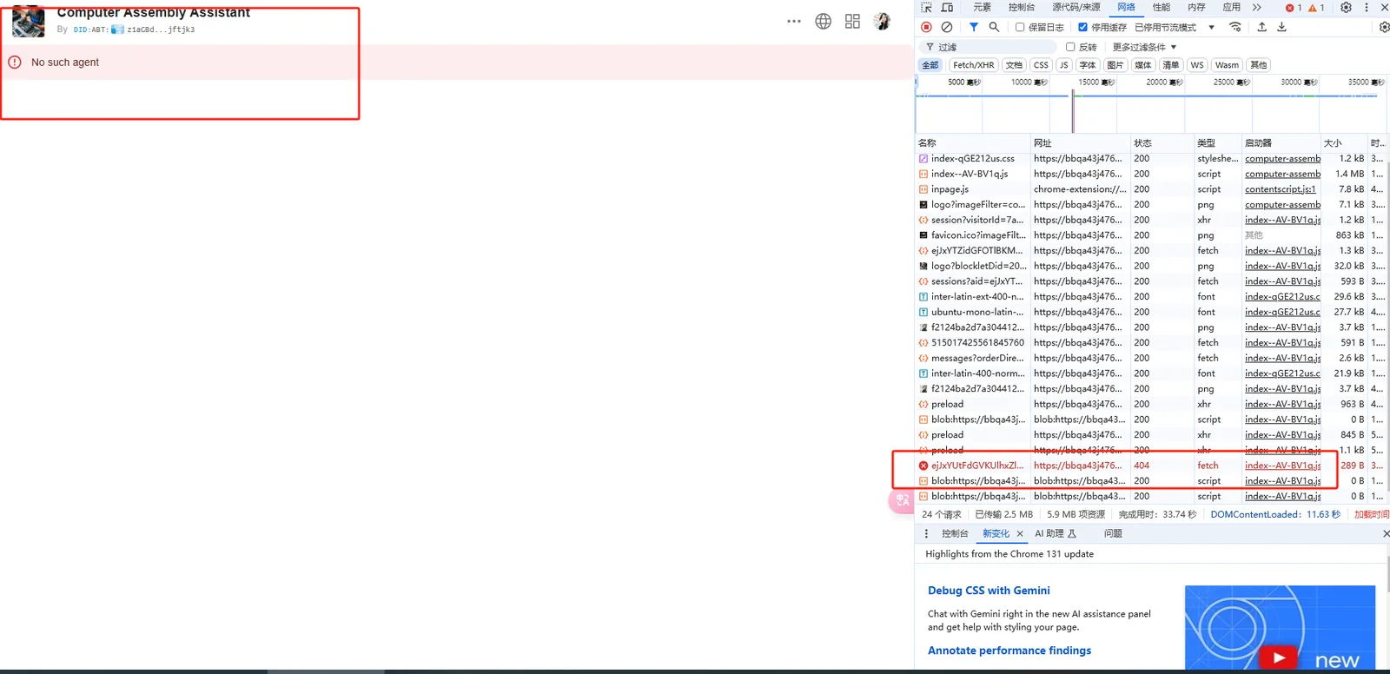This screenshot has height=674, width=1390.
Task: Open the drawer three-dot menu
Action: (x=926, y=533)
